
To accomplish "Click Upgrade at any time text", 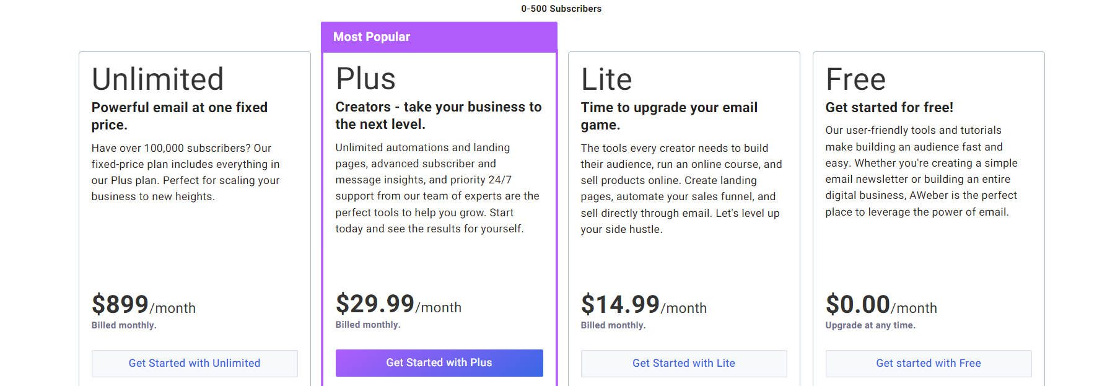I will coord(870,324).
